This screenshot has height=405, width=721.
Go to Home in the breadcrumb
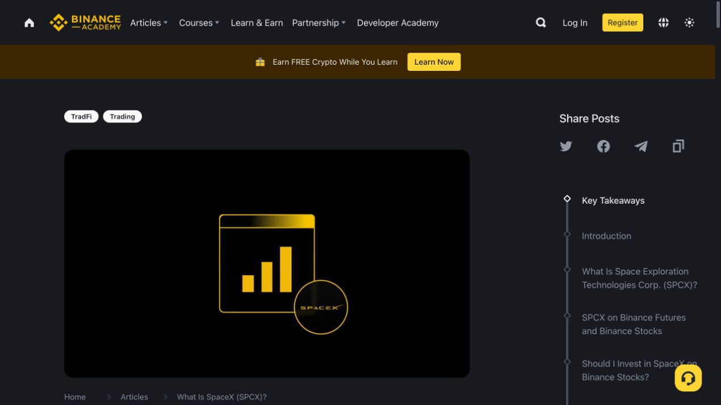click(75, 397)
